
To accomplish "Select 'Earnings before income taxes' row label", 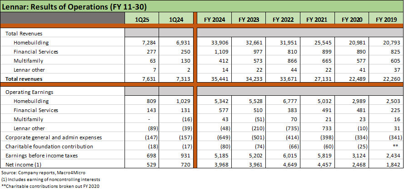I will 41,156.
